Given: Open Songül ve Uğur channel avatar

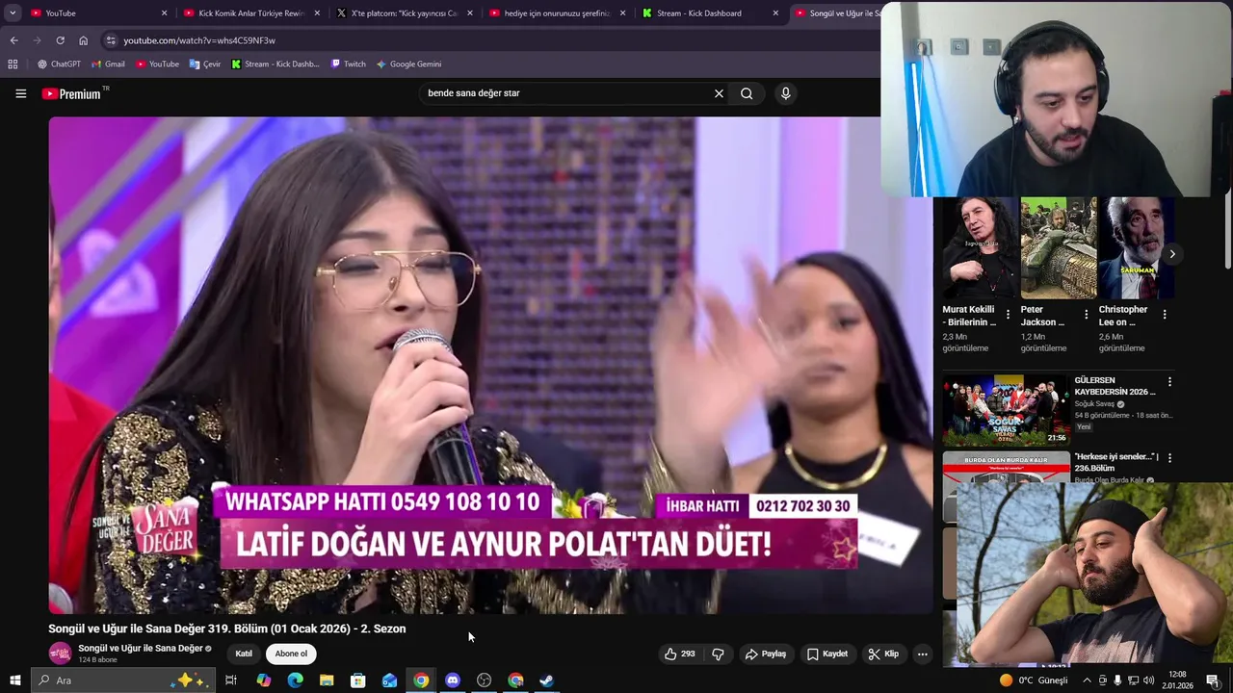Looking at the screenshot, I should point(61,653).
